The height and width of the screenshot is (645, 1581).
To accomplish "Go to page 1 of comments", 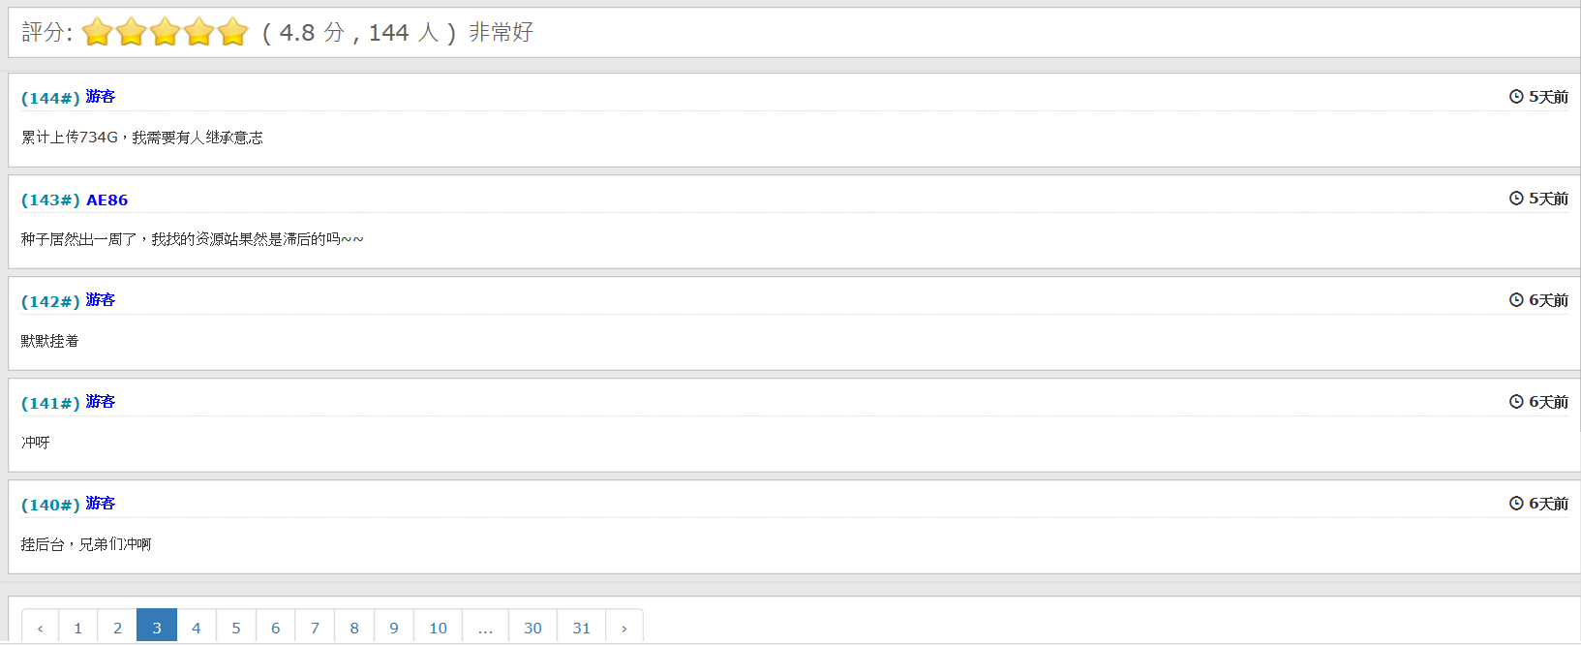I will pos(78,628).
